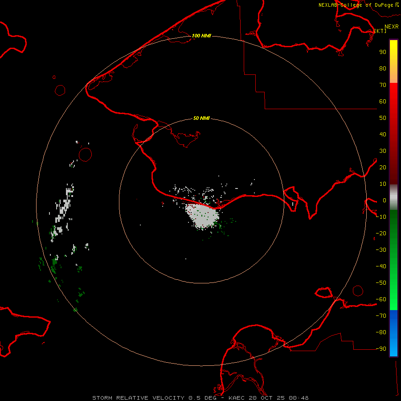This screenshot has height=401, width=401.
Task: Click the -10 scale label
Action: click(x=381, y=217)
